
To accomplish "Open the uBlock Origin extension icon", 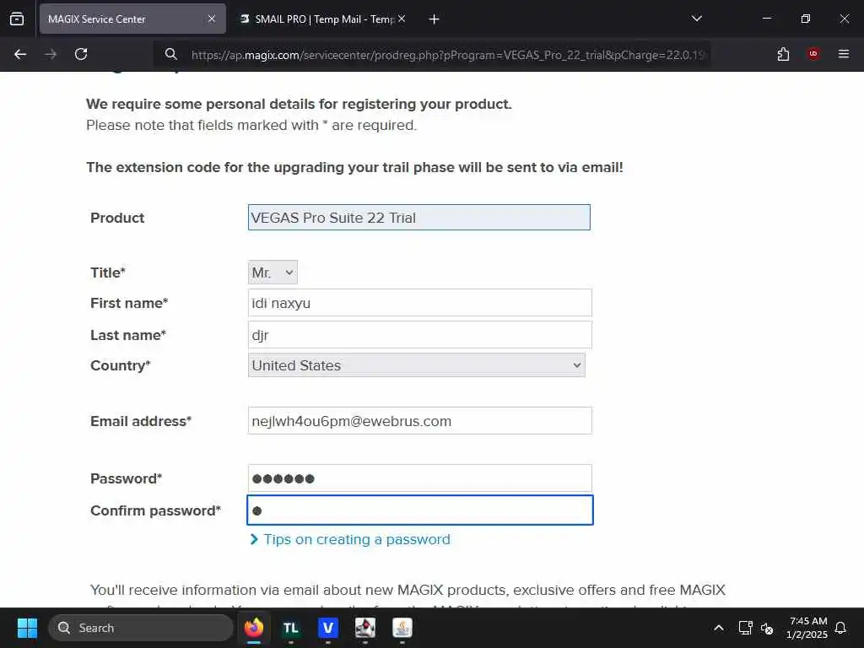I will pos(813,53).
